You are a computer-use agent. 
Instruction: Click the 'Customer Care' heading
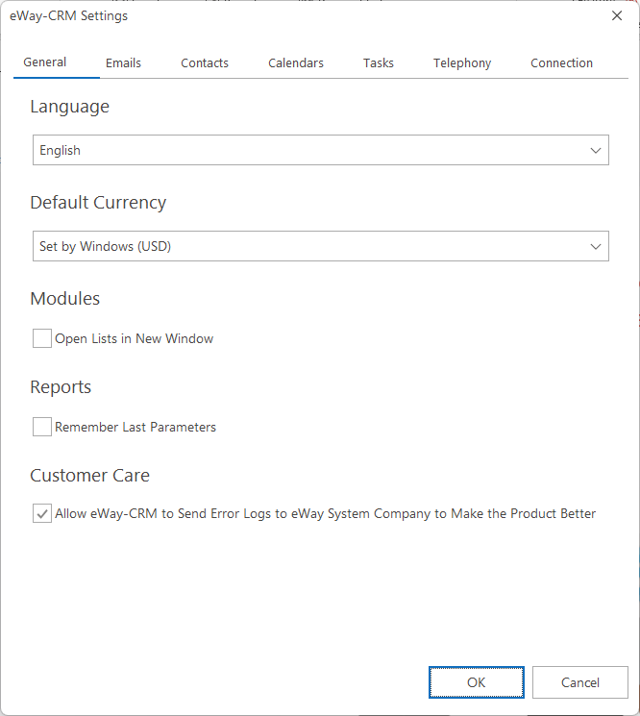point(90,476)
